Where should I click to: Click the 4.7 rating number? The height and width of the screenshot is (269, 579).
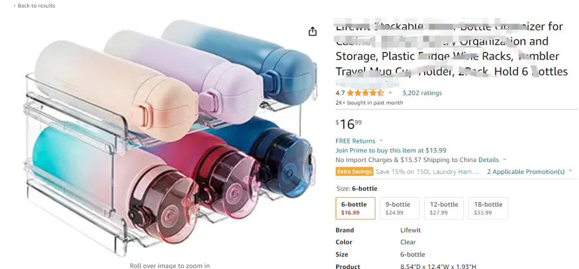pos(340,93)
